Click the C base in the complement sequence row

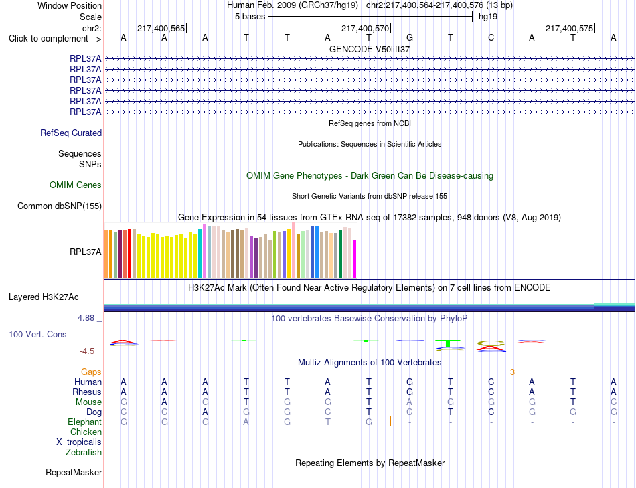pyautogui.click(x=491, y=37)
